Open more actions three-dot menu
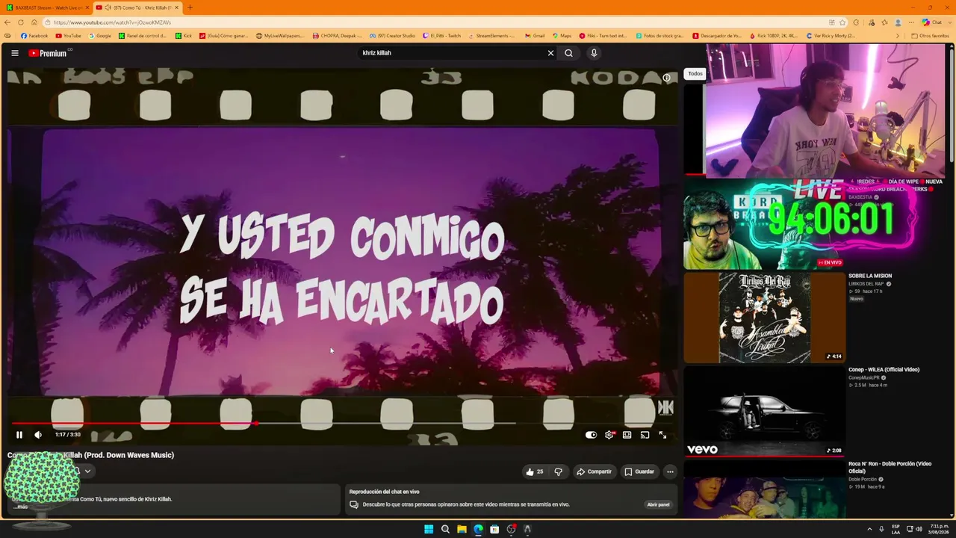 (x=670, y=471)
